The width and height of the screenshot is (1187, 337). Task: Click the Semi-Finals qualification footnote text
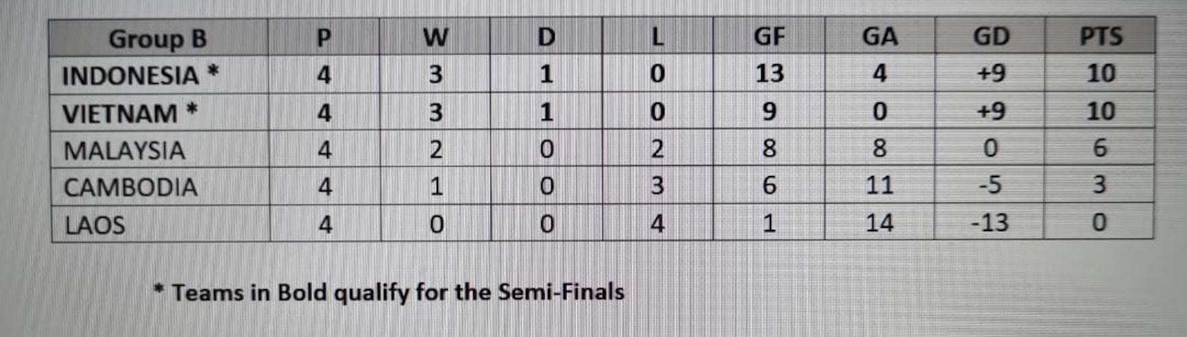pyautogui.click(x=389, y=293)
